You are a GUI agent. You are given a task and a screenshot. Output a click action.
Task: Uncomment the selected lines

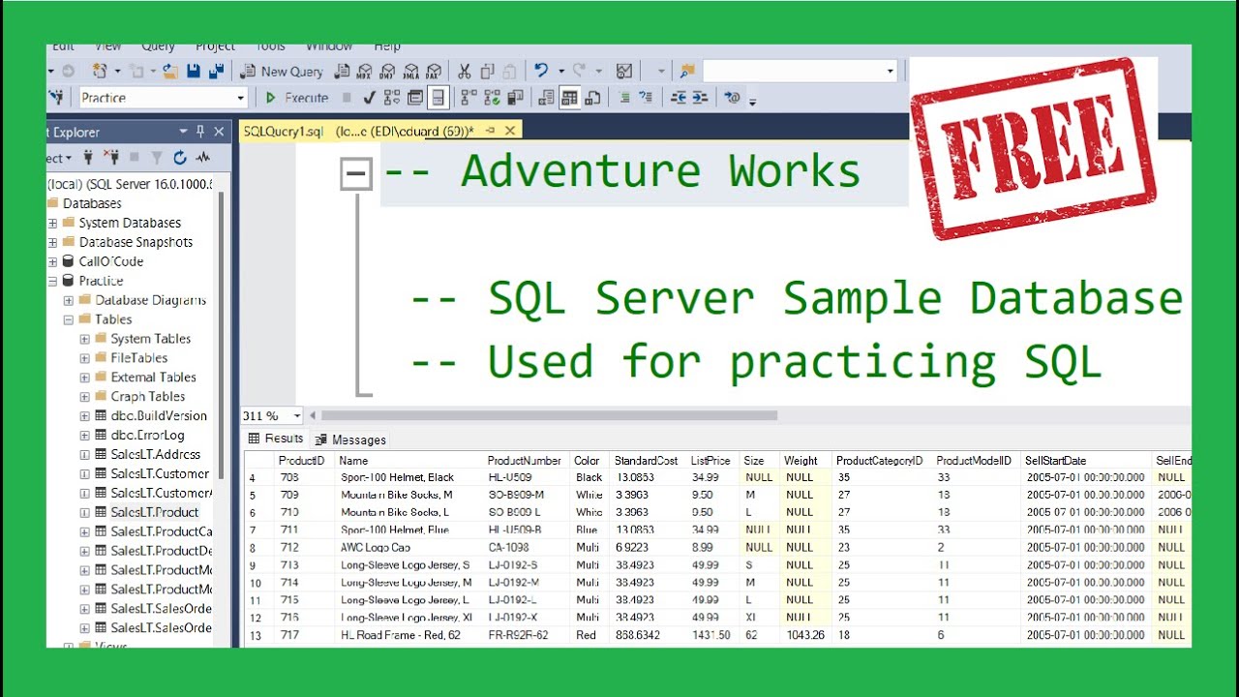(x=646, y=98)
